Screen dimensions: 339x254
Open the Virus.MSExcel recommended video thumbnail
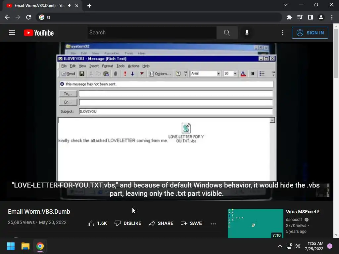coord(255,223)
